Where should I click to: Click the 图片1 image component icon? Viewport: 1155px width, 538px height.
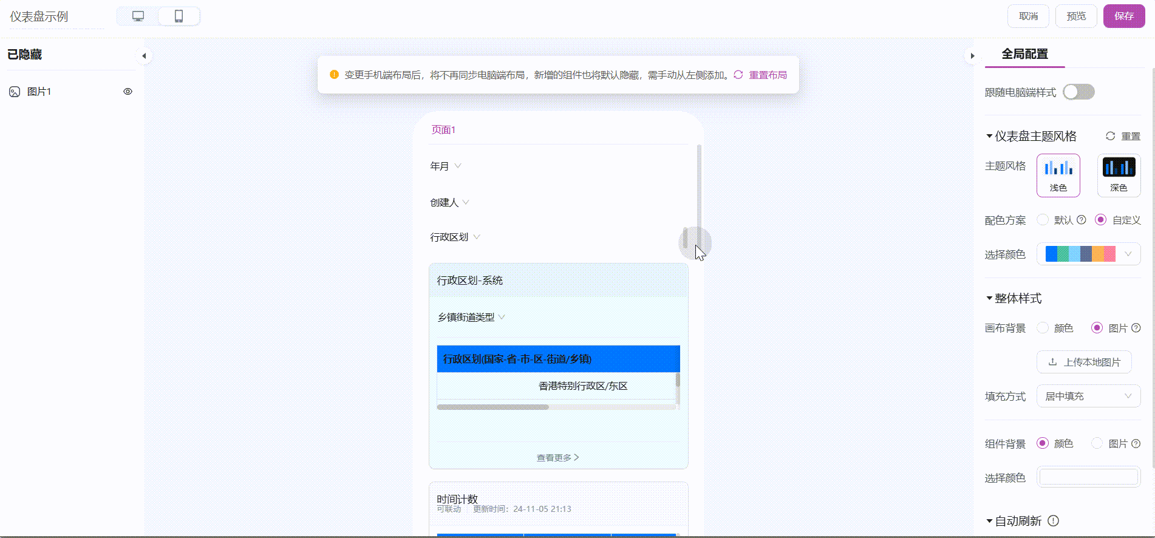coord(15,92)
